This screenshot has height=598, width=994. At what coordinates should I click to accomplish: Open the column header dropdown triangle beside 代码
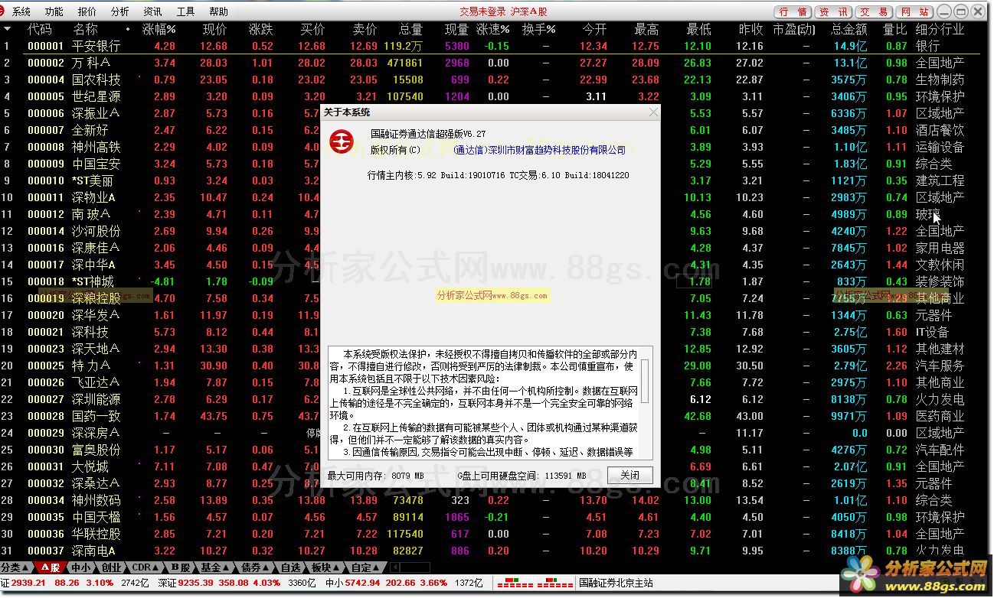8,29
